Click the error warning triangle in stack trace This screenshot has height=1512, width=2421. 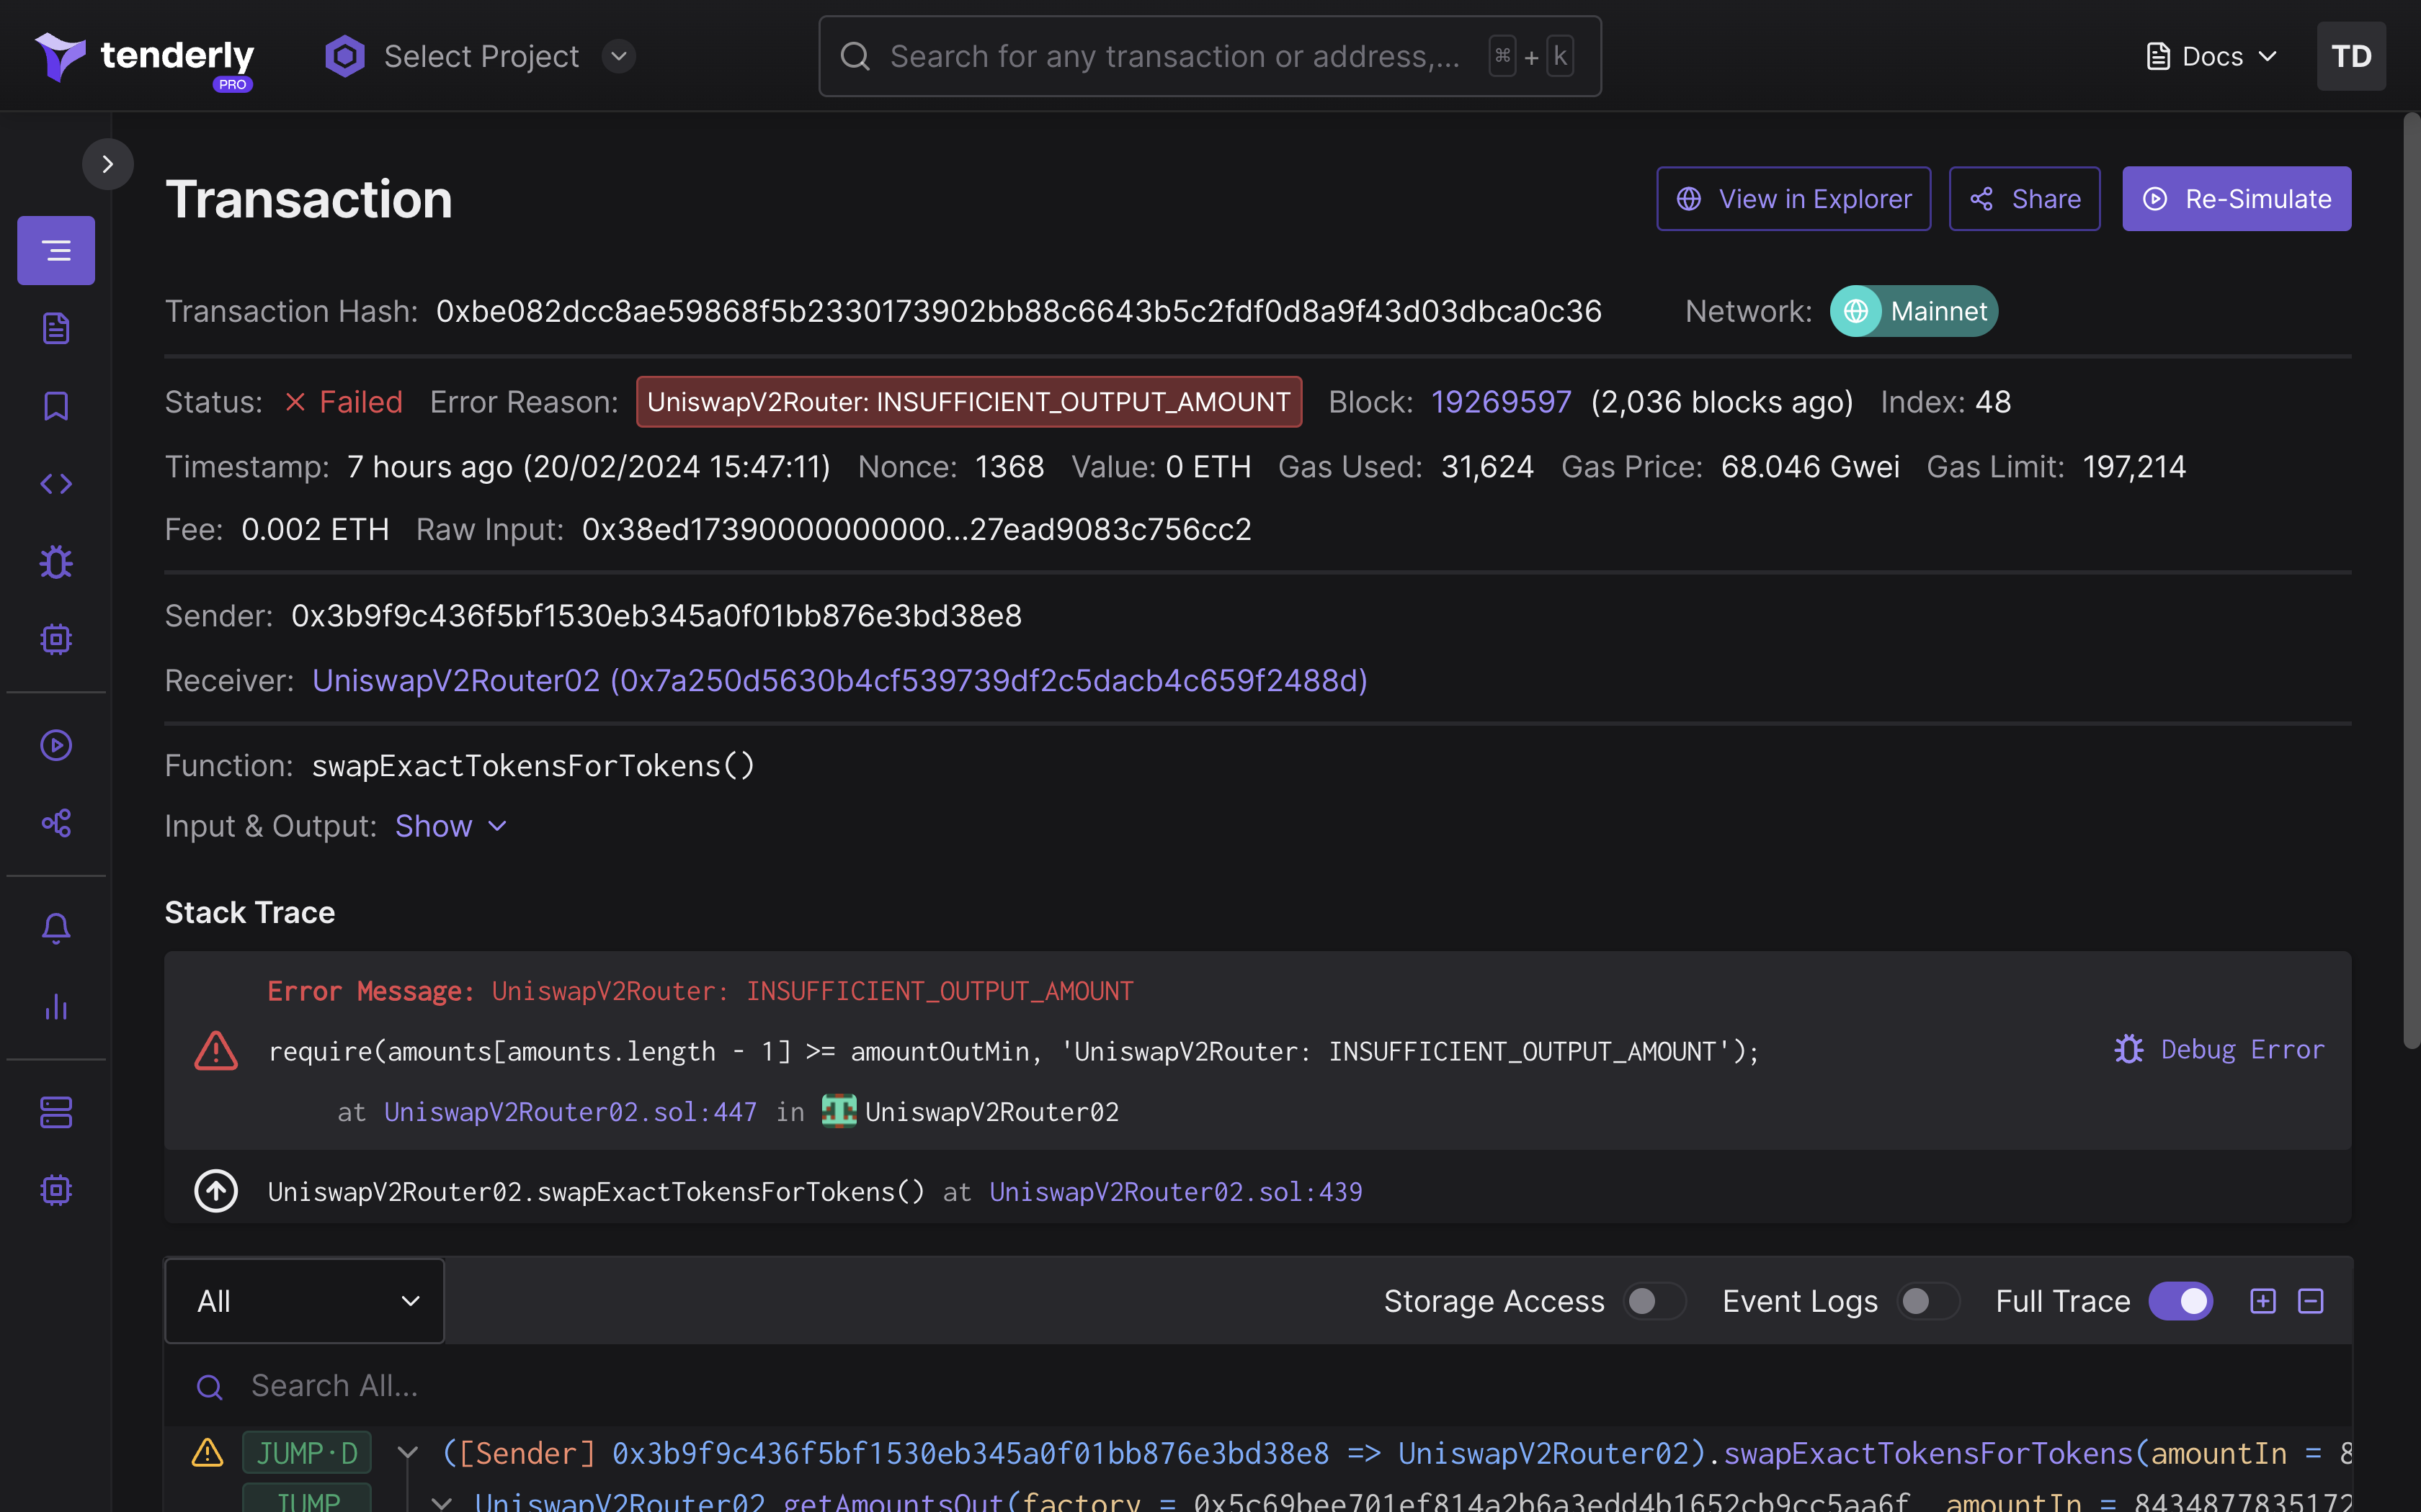(216, 1051)
